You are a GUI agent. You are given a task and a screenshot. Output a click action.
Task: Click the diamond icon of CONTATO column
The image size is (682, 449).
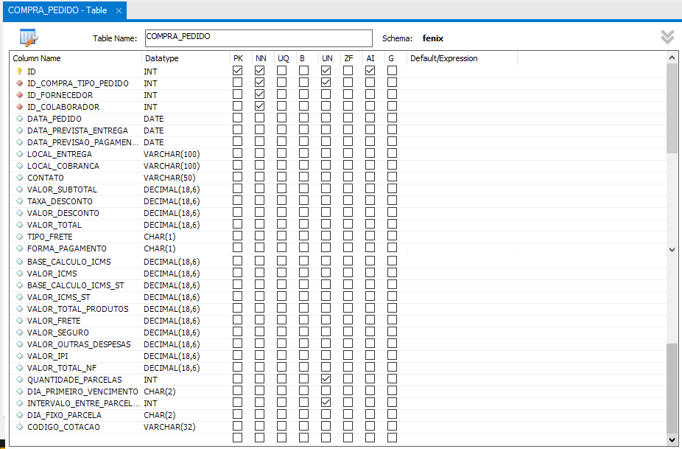pyautogui.click(x=20, y=177)
